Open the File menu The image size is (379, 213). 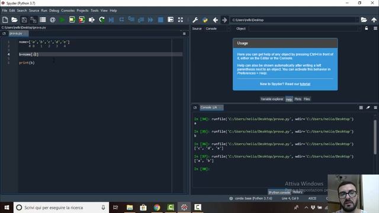pyautogui.click(x=5, y=11)
